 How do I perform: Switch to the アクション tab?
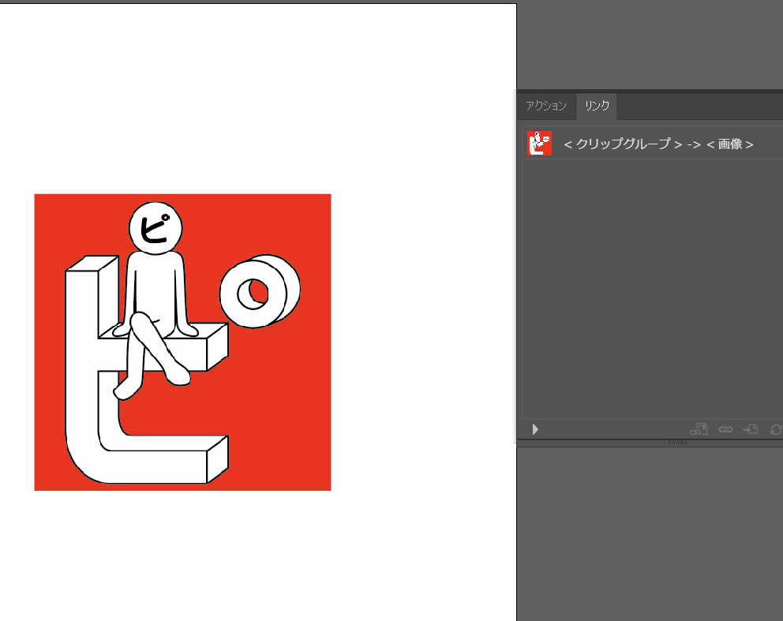tap(546, 106)
